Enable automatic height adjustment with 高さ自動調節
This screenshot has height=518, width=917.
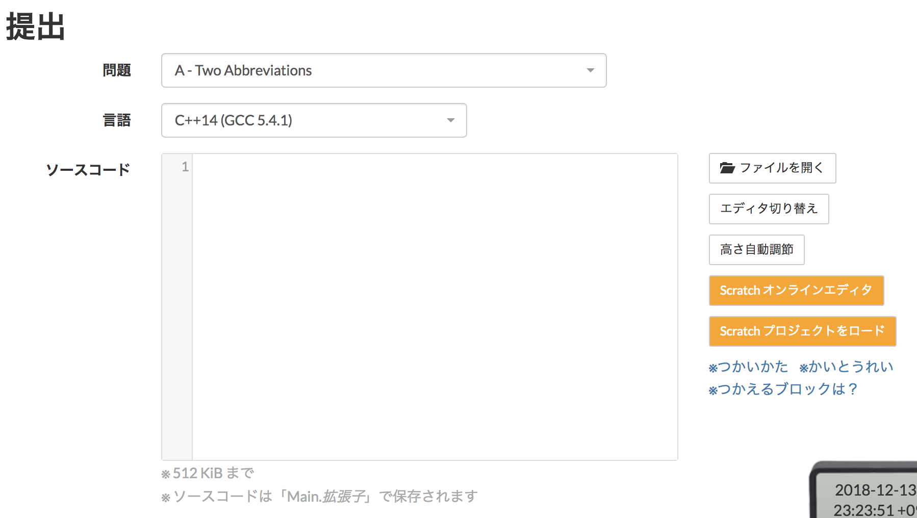click(x=756, y=249)
